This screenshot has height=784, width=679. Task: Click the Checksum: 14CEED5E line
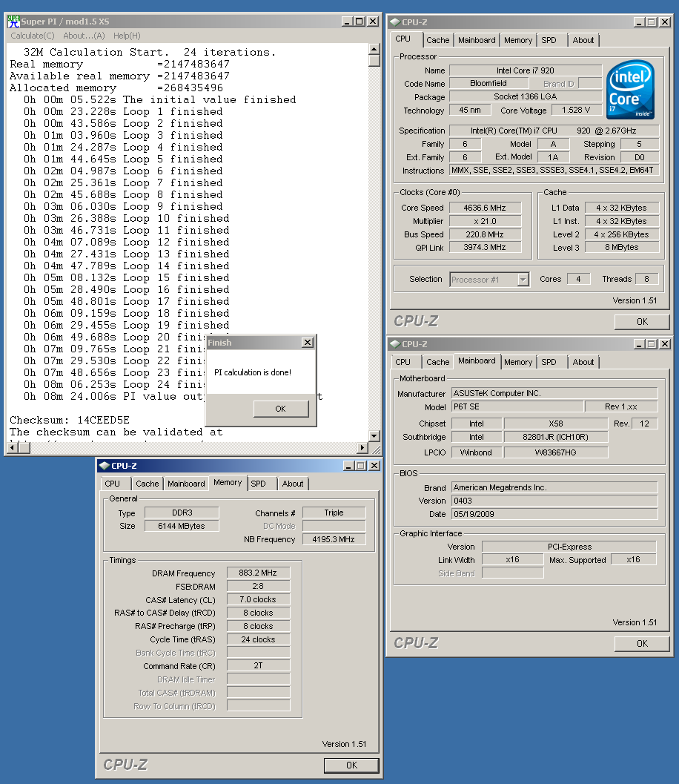pyautogui.click(x=70, y=420)
